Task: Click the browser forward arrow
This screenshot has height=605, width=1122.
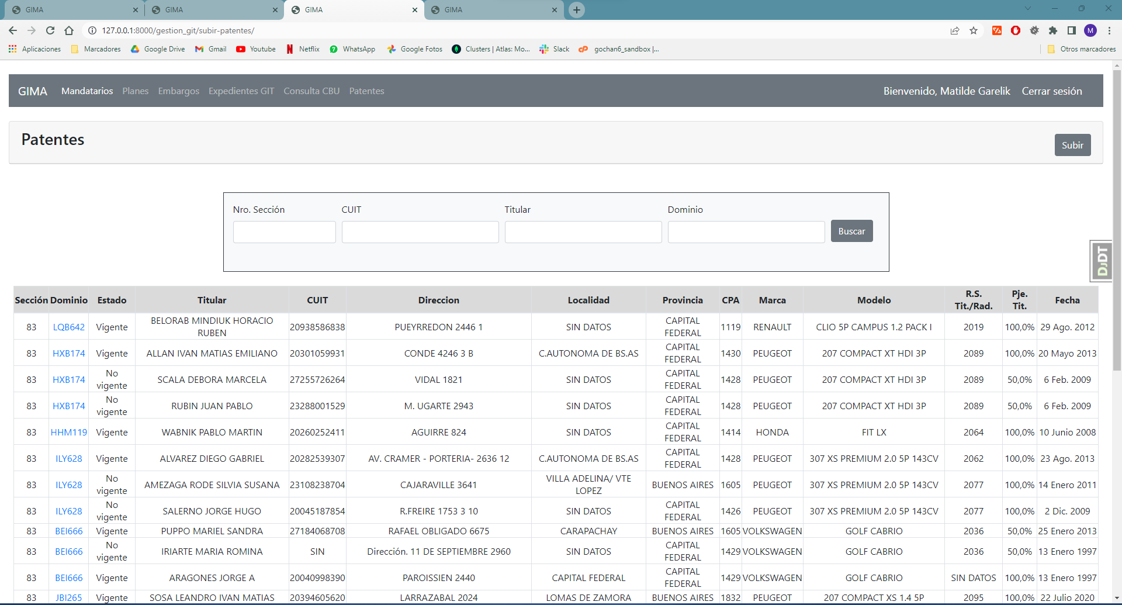Action: [32, 30]
